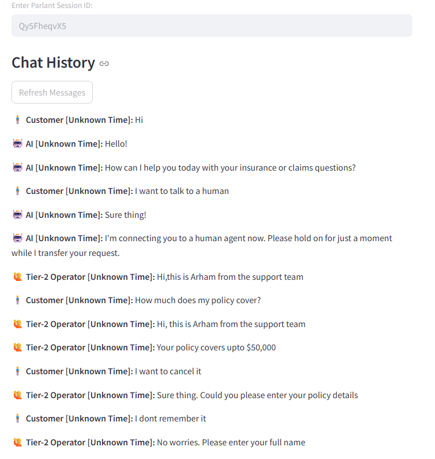Click the customer icon beside "Hi" message

18,120
